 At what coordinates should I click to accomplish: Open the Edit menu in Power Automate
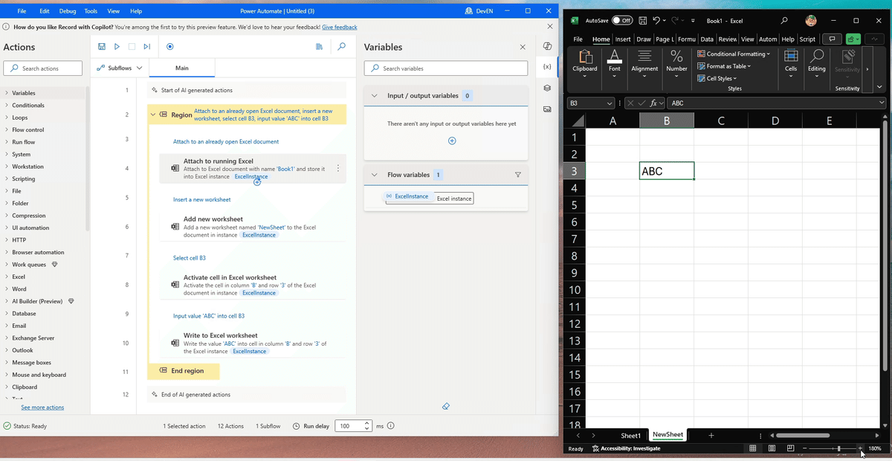[x=45, y=11]
